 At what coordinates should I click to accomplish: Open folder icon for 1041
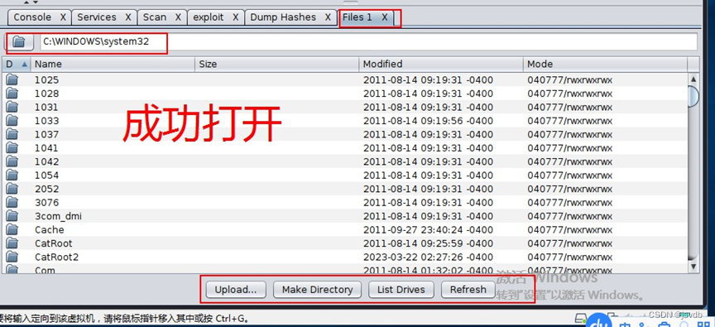12,147
